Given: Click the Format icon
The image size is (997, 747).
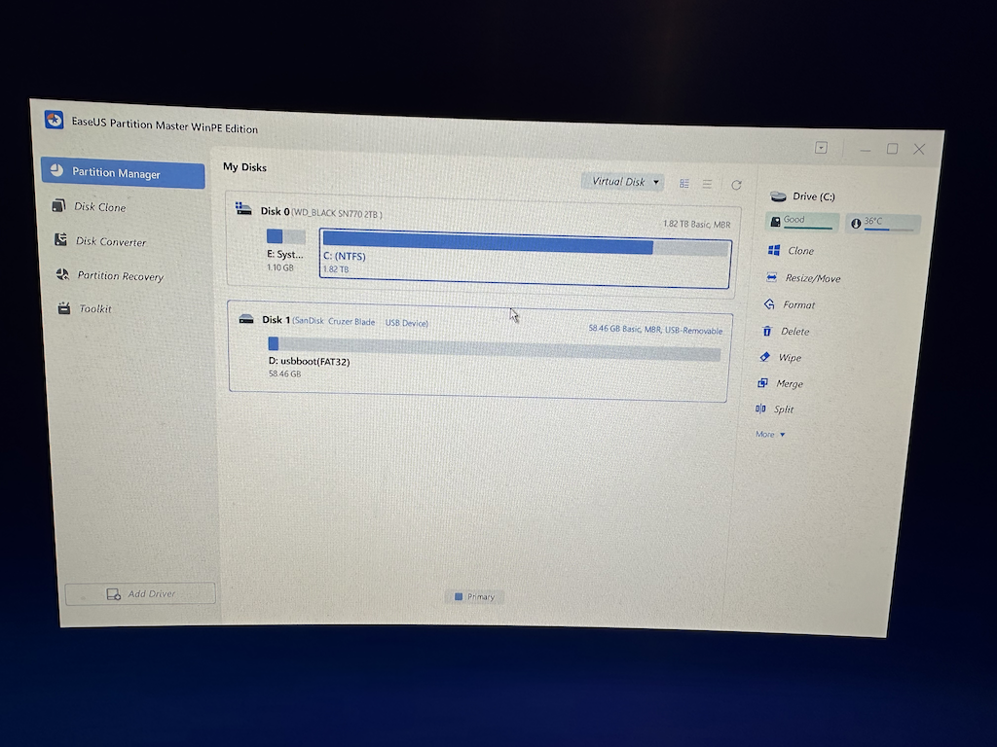Looking at the screenshot, I should (769, 304).
